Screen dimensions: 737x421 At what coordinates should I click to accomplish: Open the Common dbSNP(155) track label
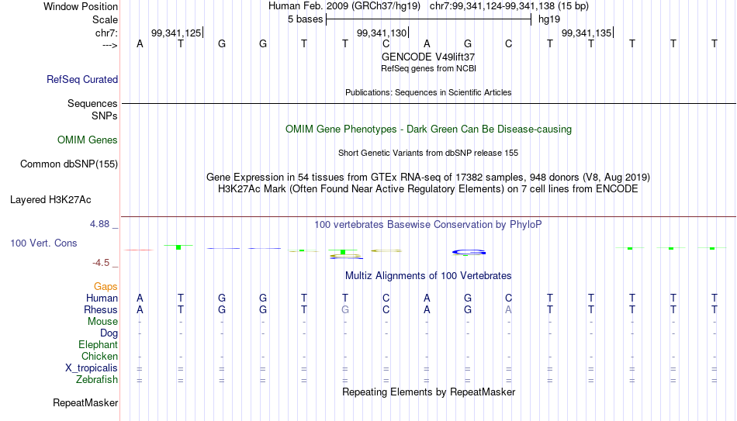[x=68, y=164]
